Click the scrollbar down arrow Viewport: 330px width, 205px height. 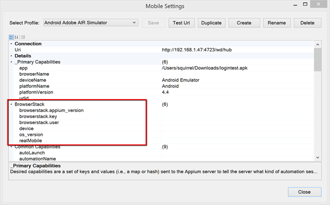coord(317,158)
